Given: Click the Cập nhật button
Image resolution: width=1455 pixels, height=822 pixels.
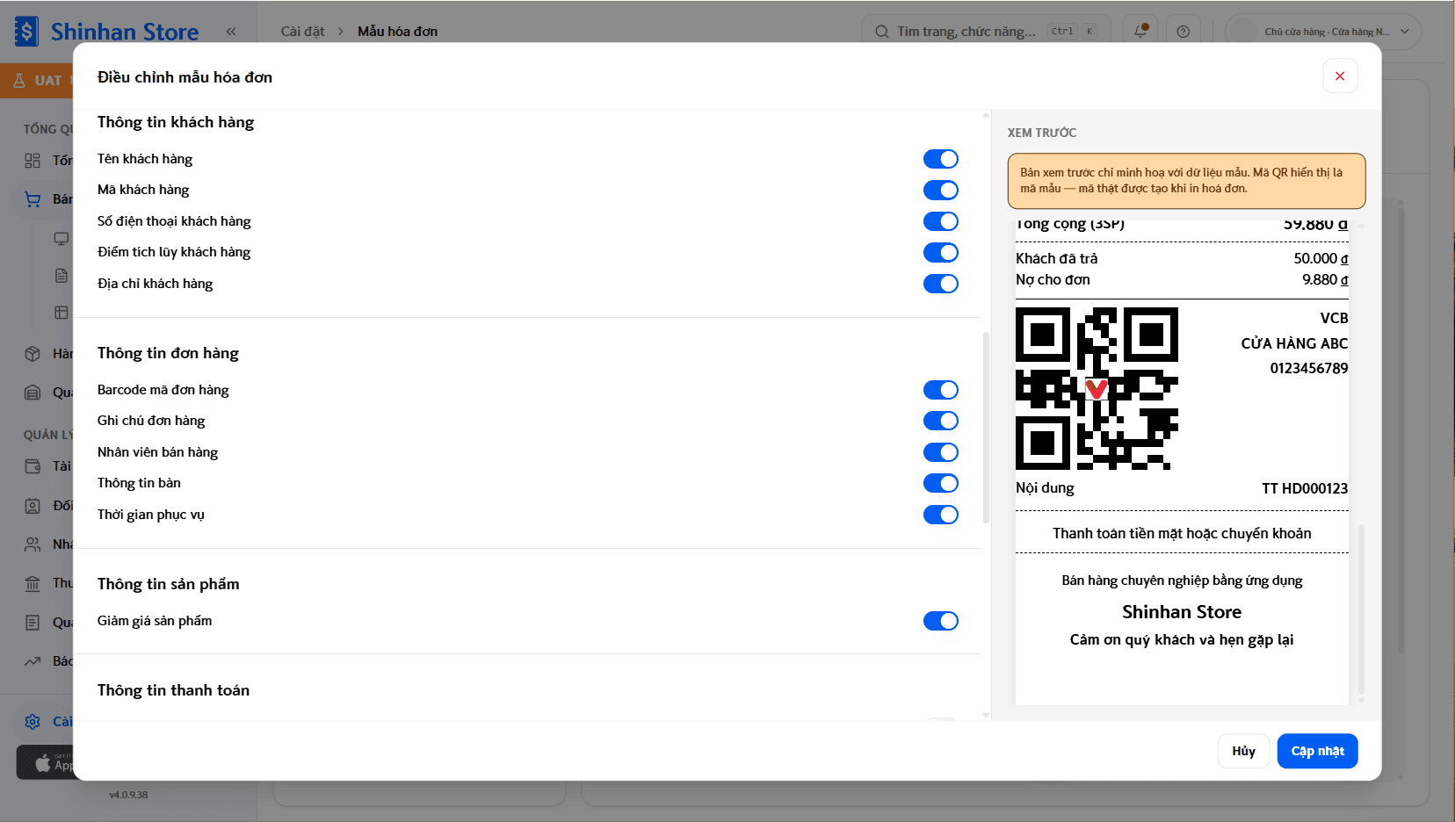Looking at the screenshot, I should pos(1317,751).
